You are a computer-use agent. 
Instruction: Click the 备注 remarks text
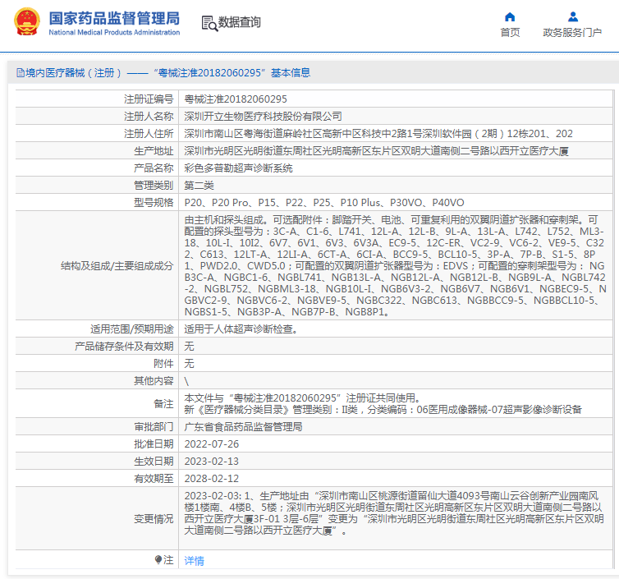pos(383,403)
